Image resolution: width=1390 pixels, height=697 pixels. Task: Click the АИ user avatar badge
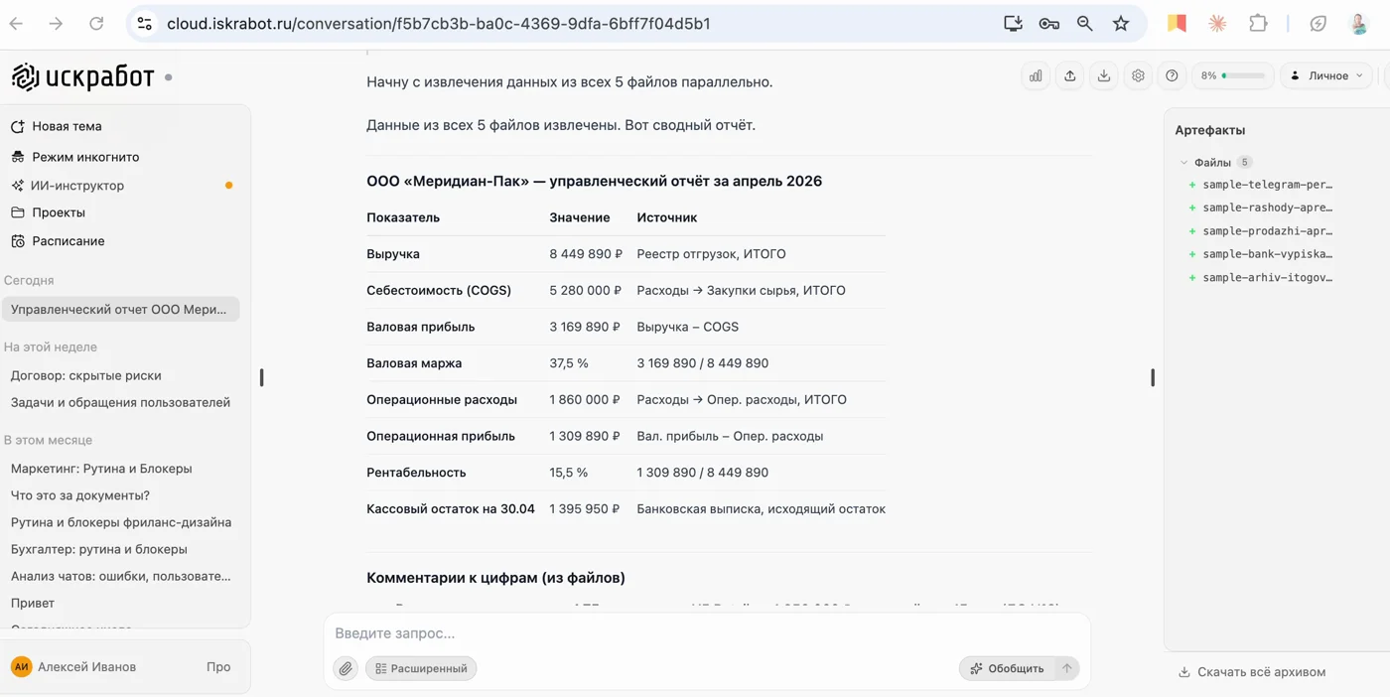coord(21,667)
